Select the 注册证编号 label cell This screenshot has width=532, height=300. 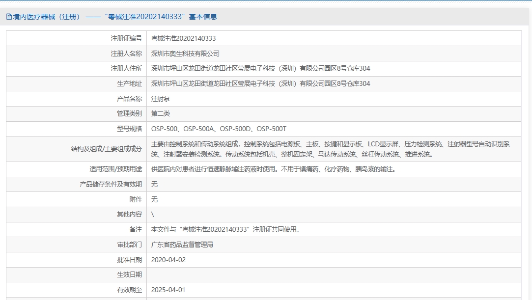pos(76,38)
